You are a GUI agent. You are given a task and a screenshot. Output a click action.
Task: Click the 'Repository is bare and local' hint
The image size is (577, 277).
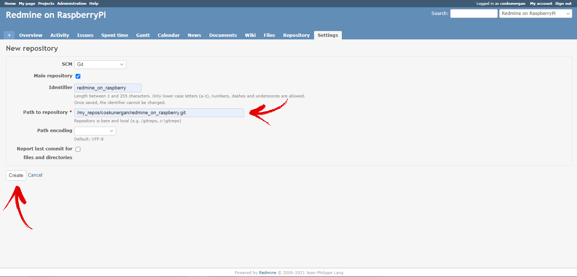tap(127, 121)
